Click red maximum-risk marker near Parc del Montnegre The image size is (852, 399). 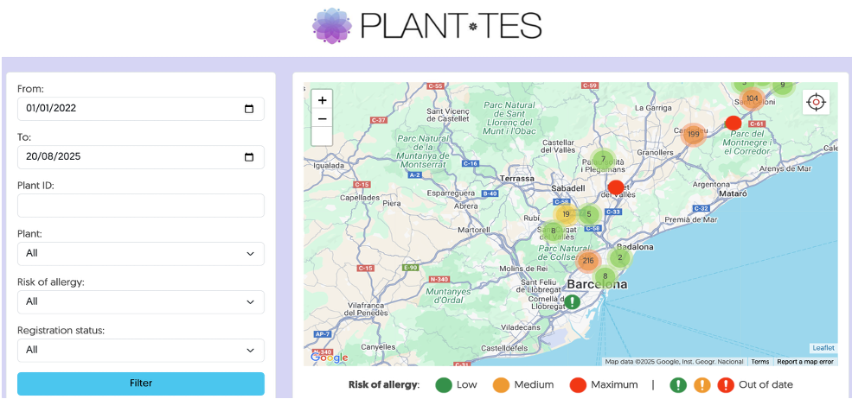coord(733,123)
